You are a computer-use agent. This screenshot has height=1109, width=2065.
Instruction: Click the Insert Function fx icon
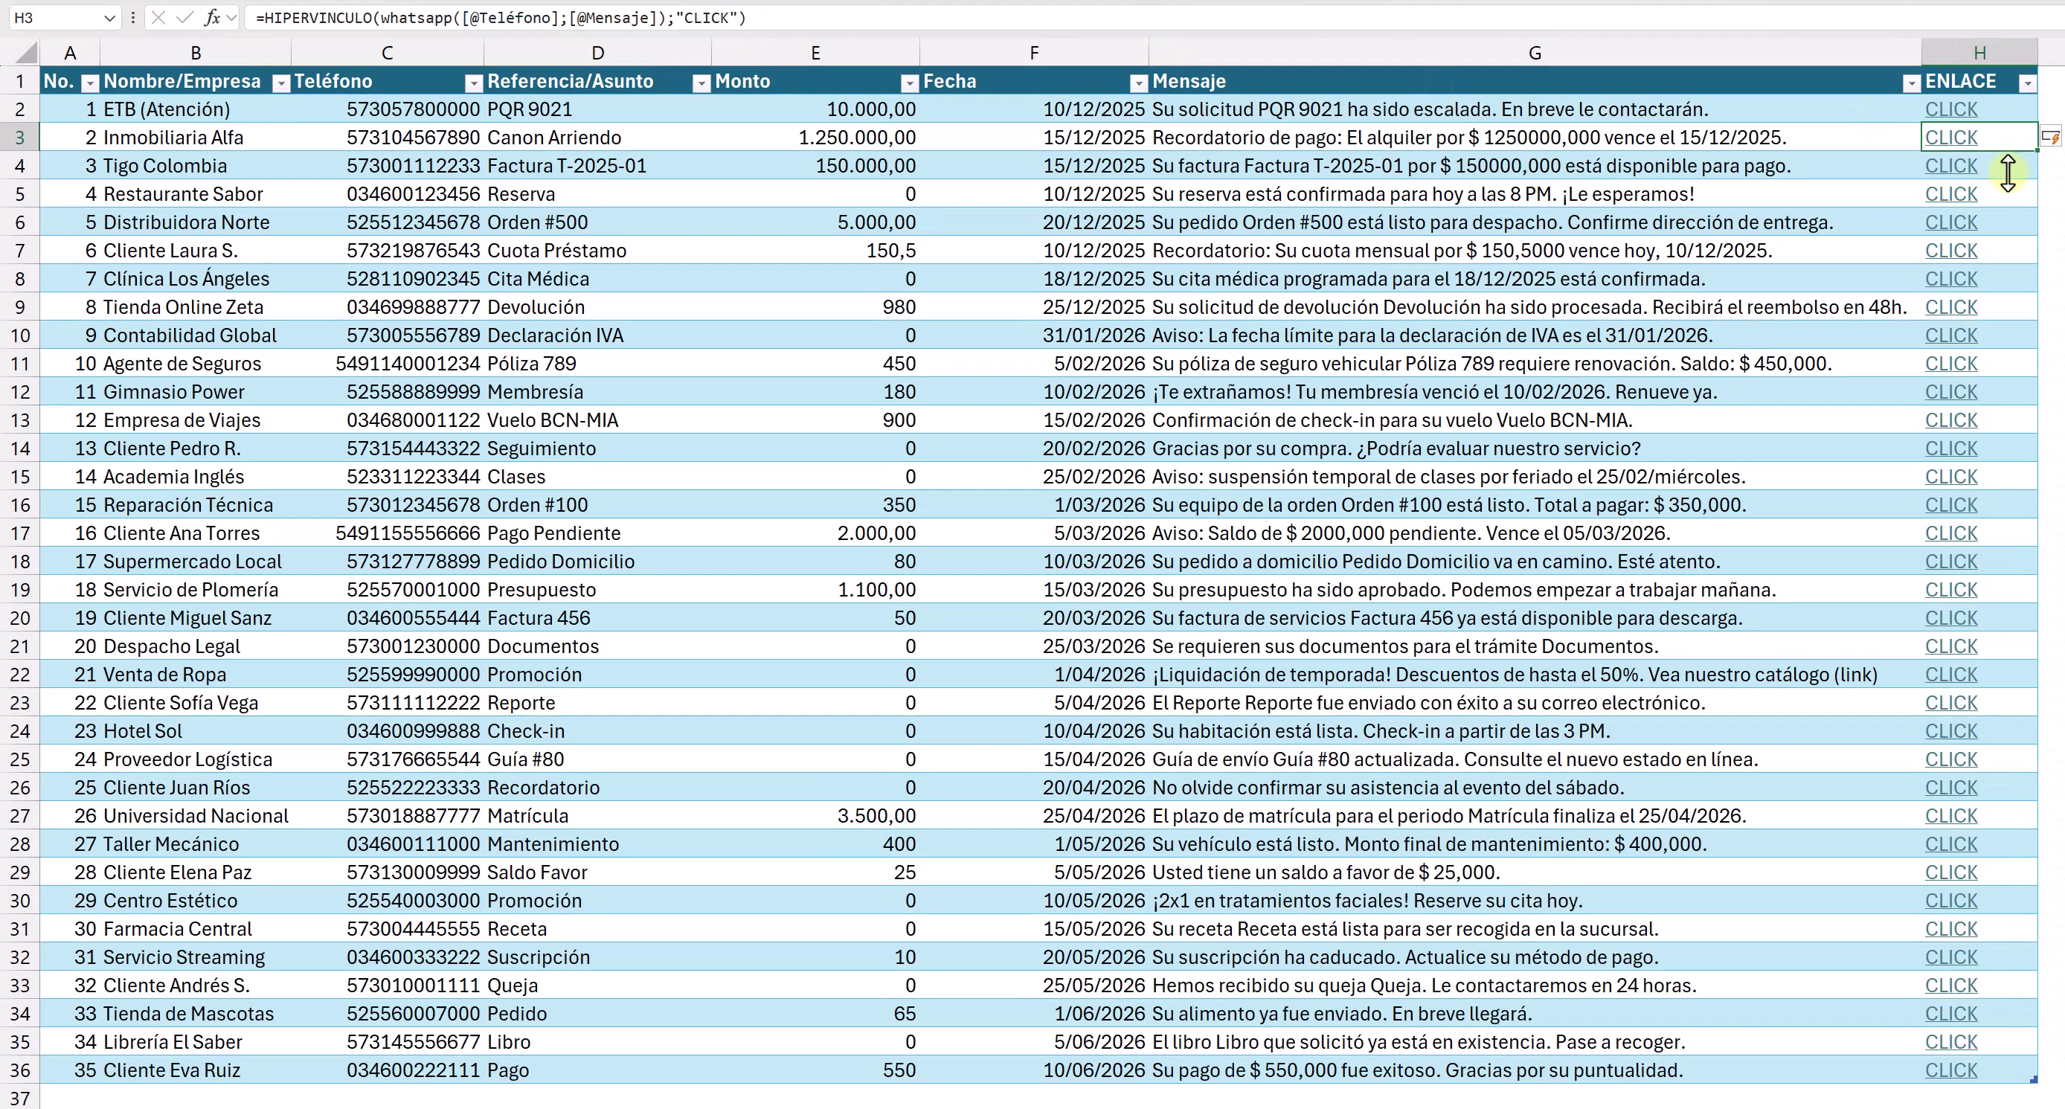211,18
